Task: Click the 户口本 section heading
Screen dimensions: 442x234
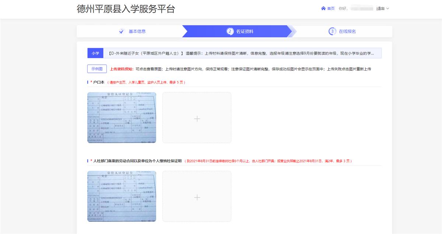Action: 99,82
